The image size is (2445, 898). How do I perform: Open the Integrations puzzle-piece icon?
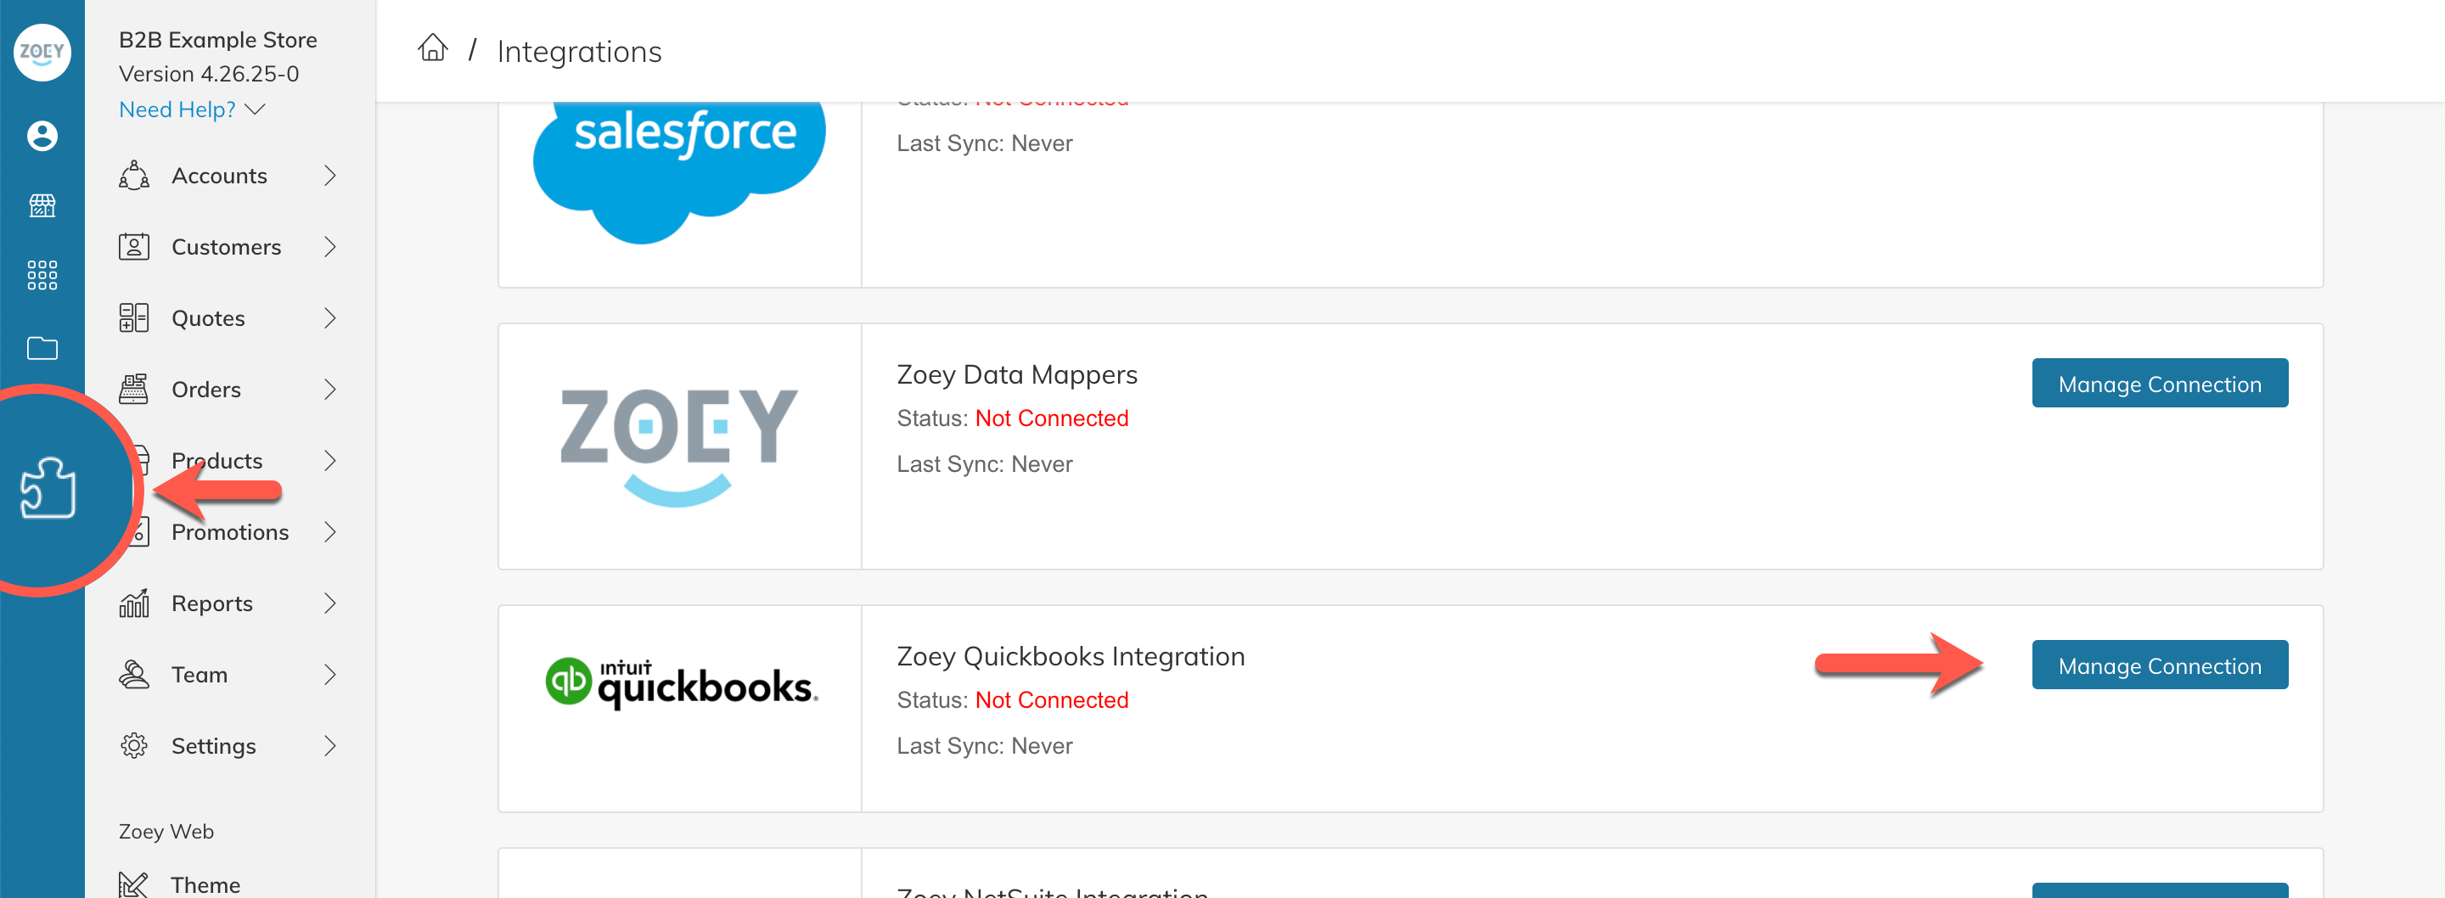(48, 488)
